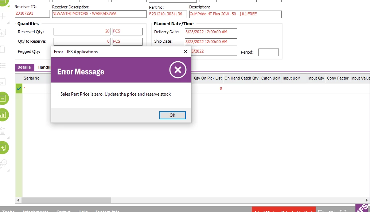
Task: Click the empty Period field
Action: click(269, 52)
